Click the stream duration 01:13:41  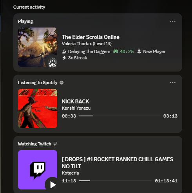pos(166,181)
